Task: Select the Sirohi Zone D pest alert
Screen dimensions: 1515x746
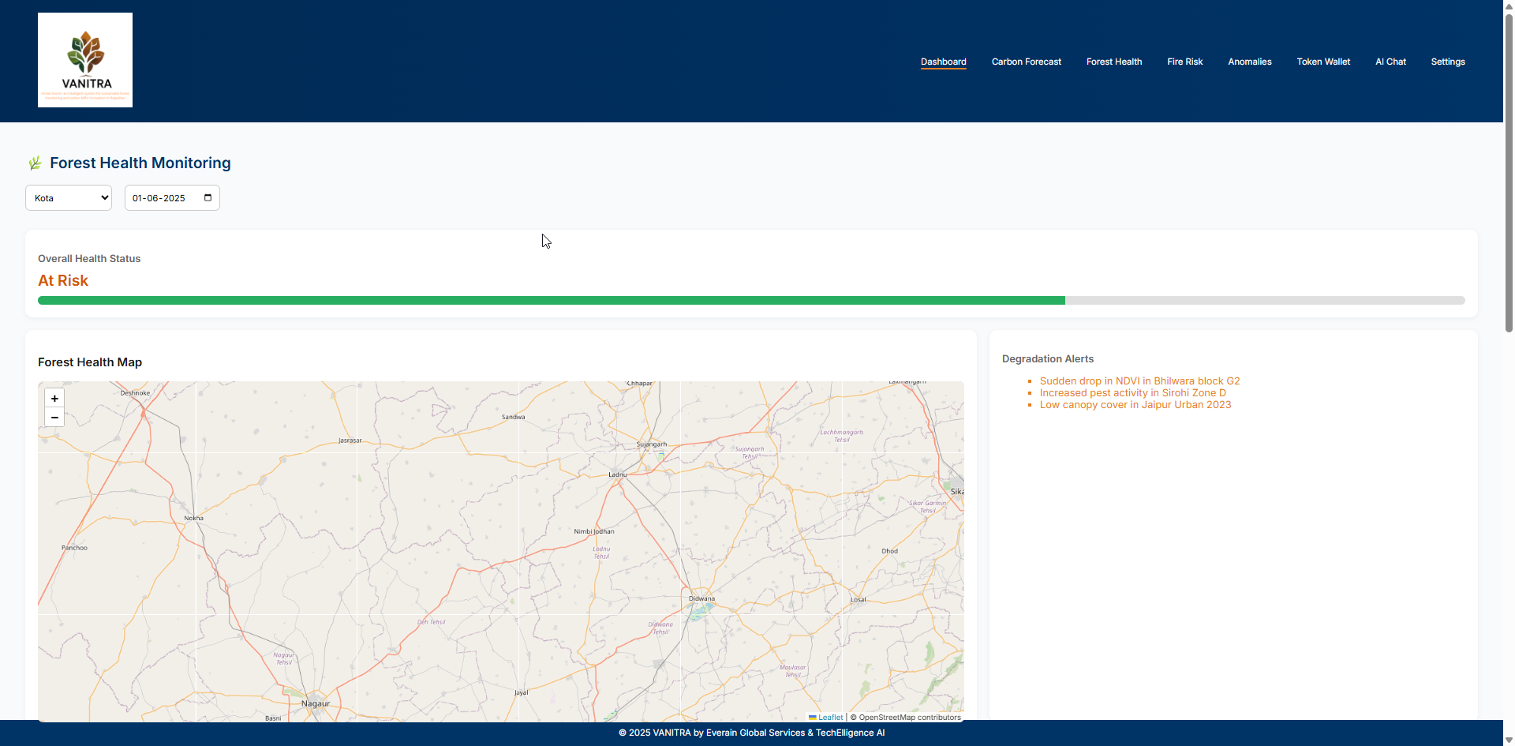Action: [1132, 393]
